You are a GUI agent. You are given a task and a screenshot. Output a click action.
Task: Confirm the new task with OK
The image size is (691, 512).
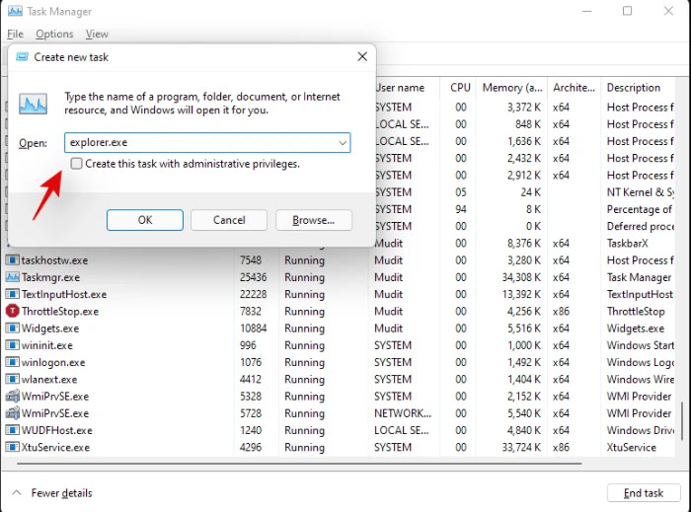(145, 220)
